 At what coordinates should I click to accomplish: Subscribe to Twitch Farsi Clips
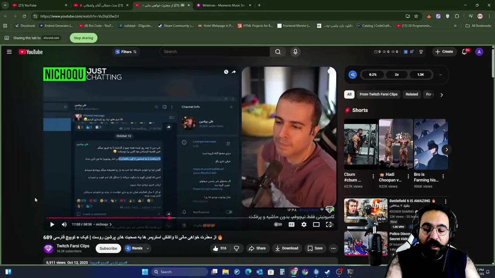[x=108, y=248]
